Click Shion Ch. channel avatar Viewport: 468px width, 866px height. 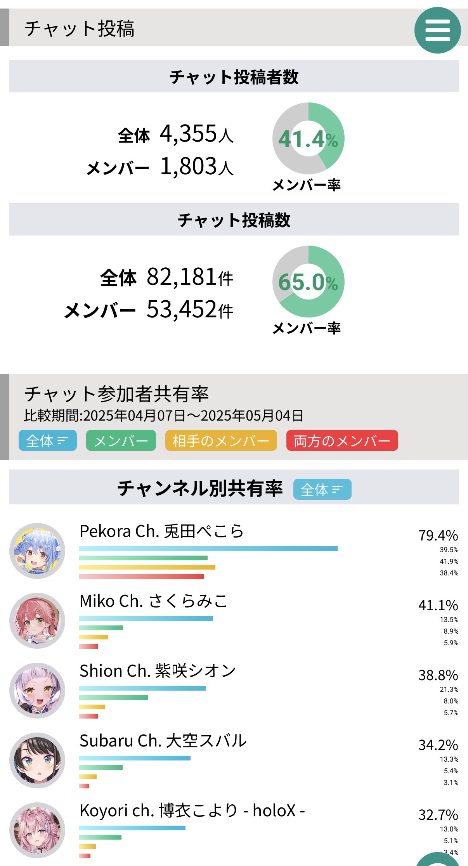(x=37, y=691)
